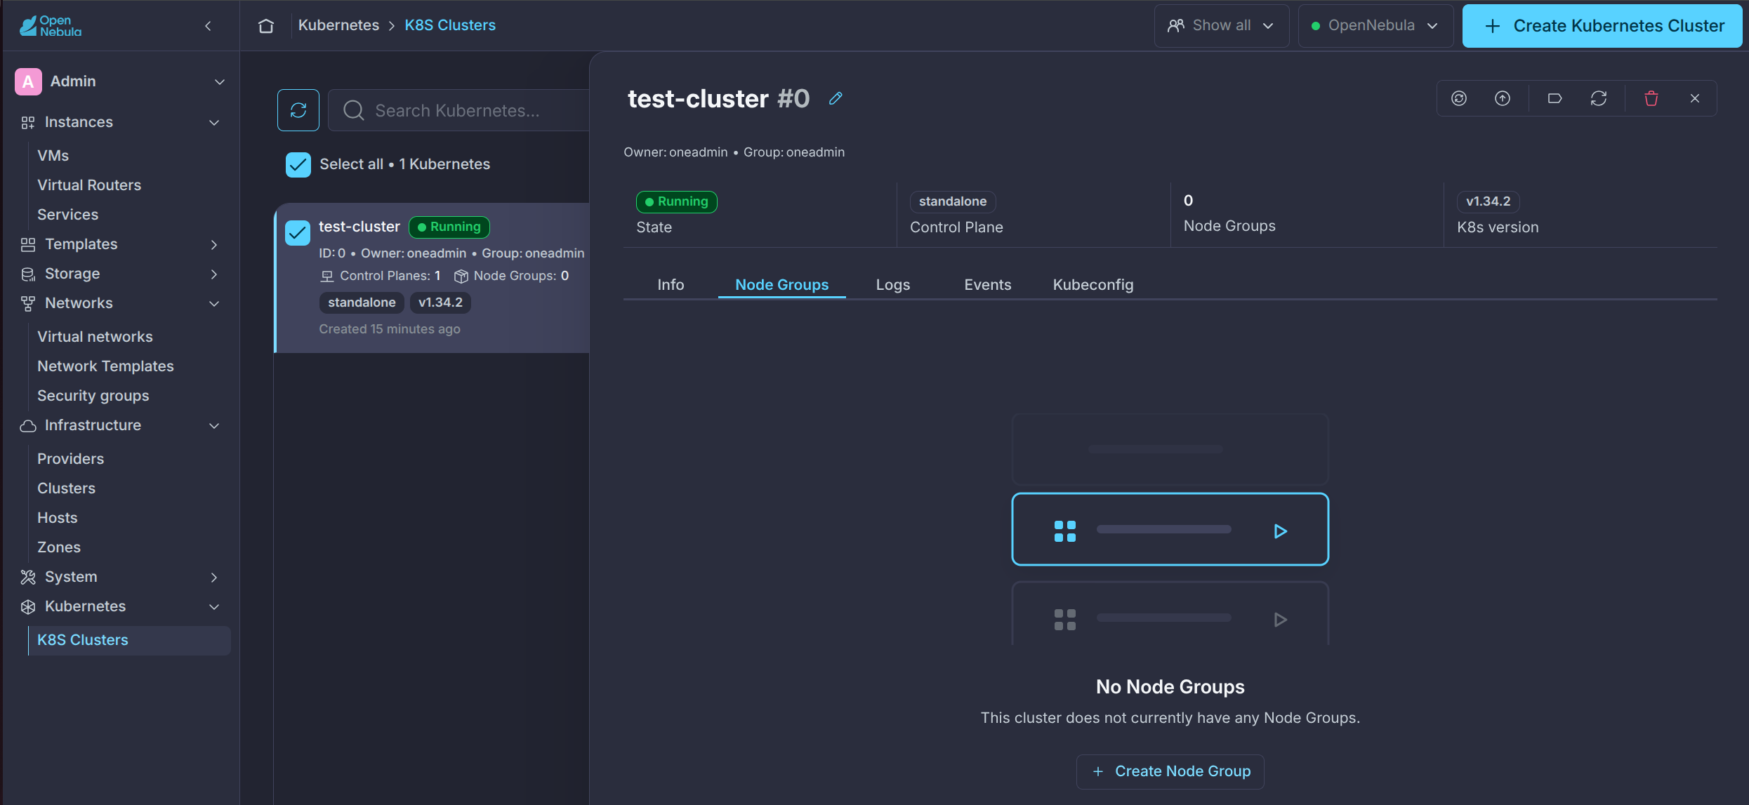The width and height of the screenshot is (1749, 805).
Task: Open Virtual networks in the sidebar
Action: coord(95,337)
